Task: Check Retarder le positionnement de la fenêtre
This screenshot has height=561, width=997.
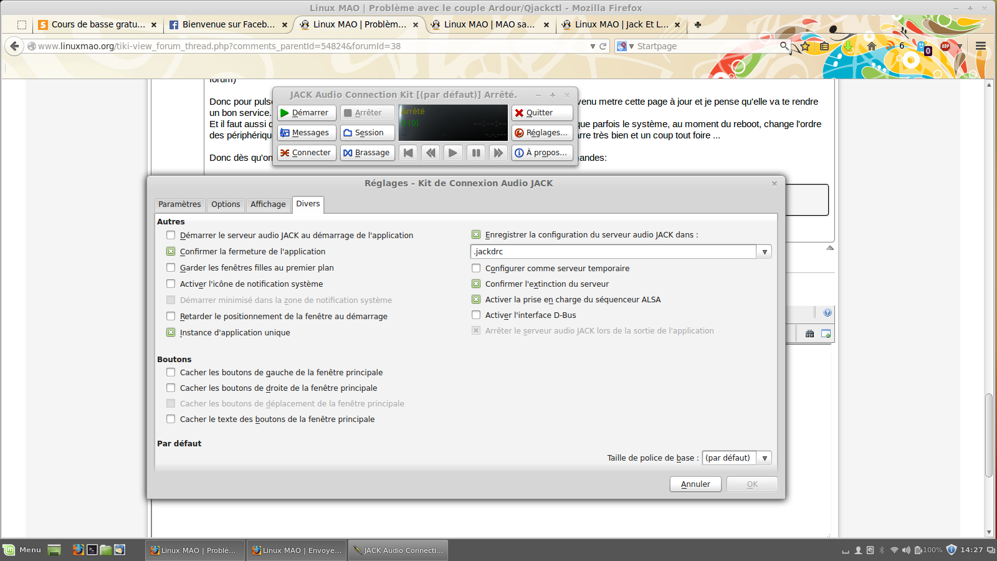Action: click(171, 316)
